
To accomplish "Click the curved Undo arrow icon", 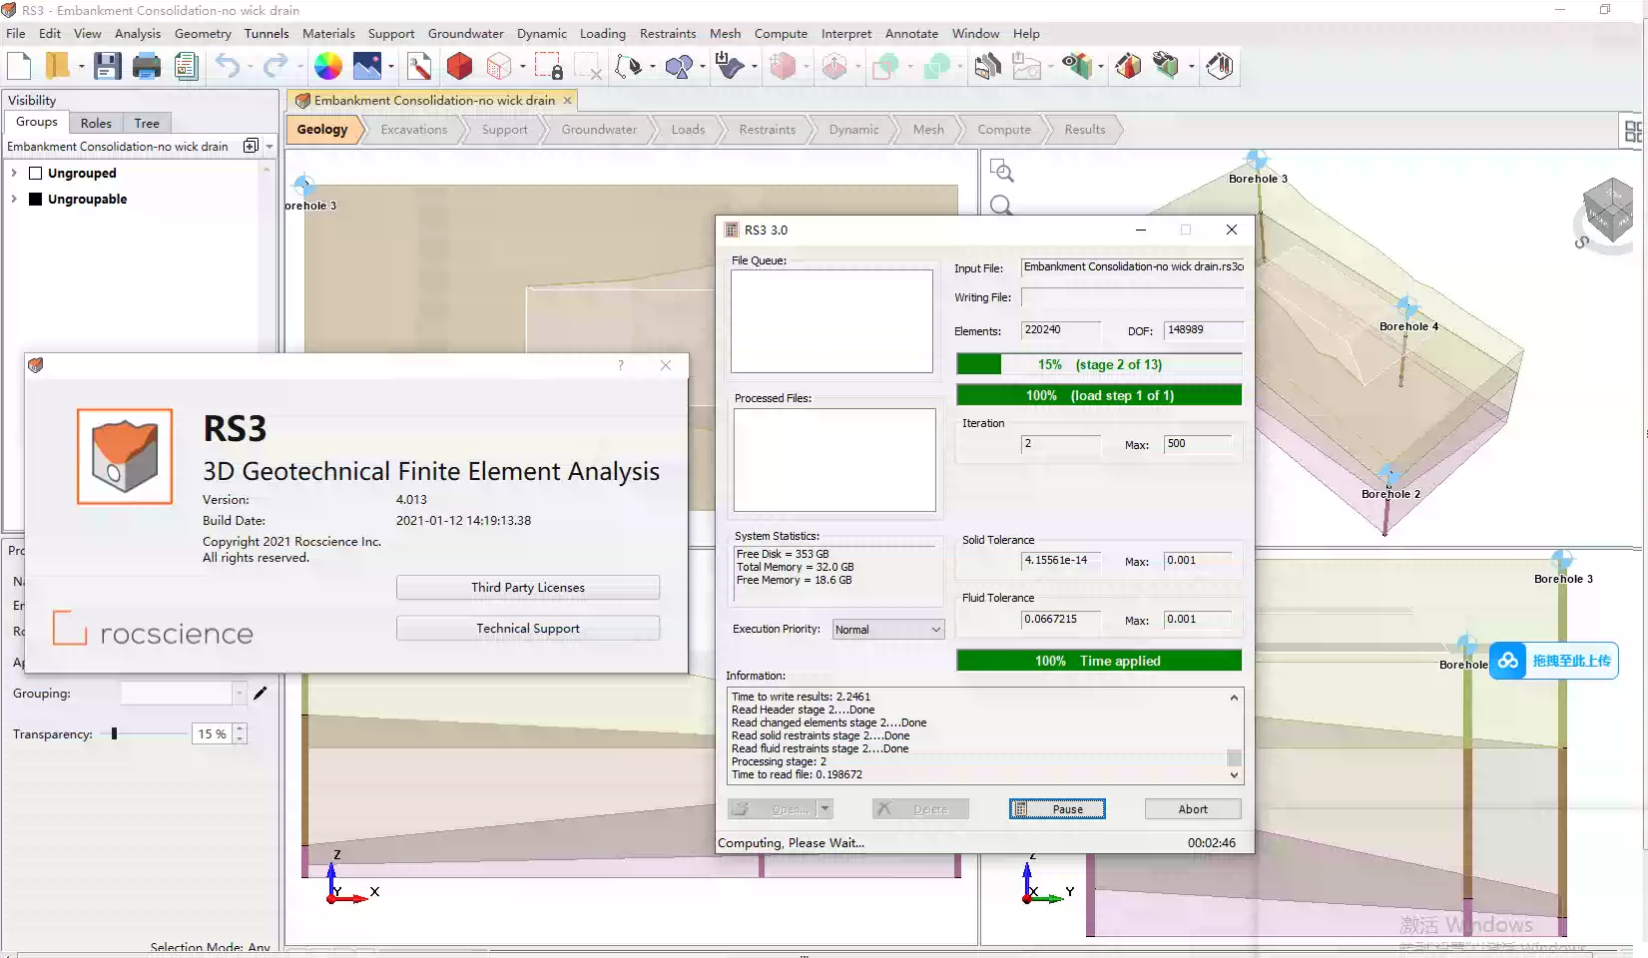I will (x=228, y=67).
